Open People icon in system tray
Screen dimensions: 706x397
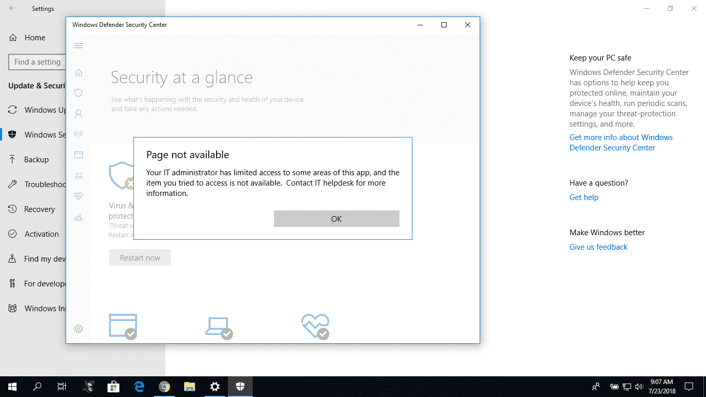point(596,387)
